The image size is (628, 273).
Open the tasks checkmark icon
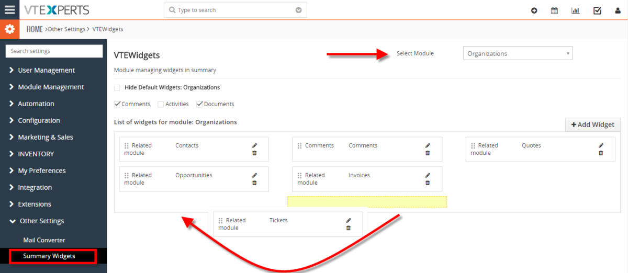pyautogui.click(x=597, y=10)
